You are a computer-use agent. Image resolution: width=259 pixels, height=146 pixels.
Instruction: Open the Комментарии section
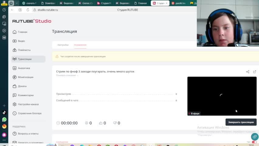(23, 95)
